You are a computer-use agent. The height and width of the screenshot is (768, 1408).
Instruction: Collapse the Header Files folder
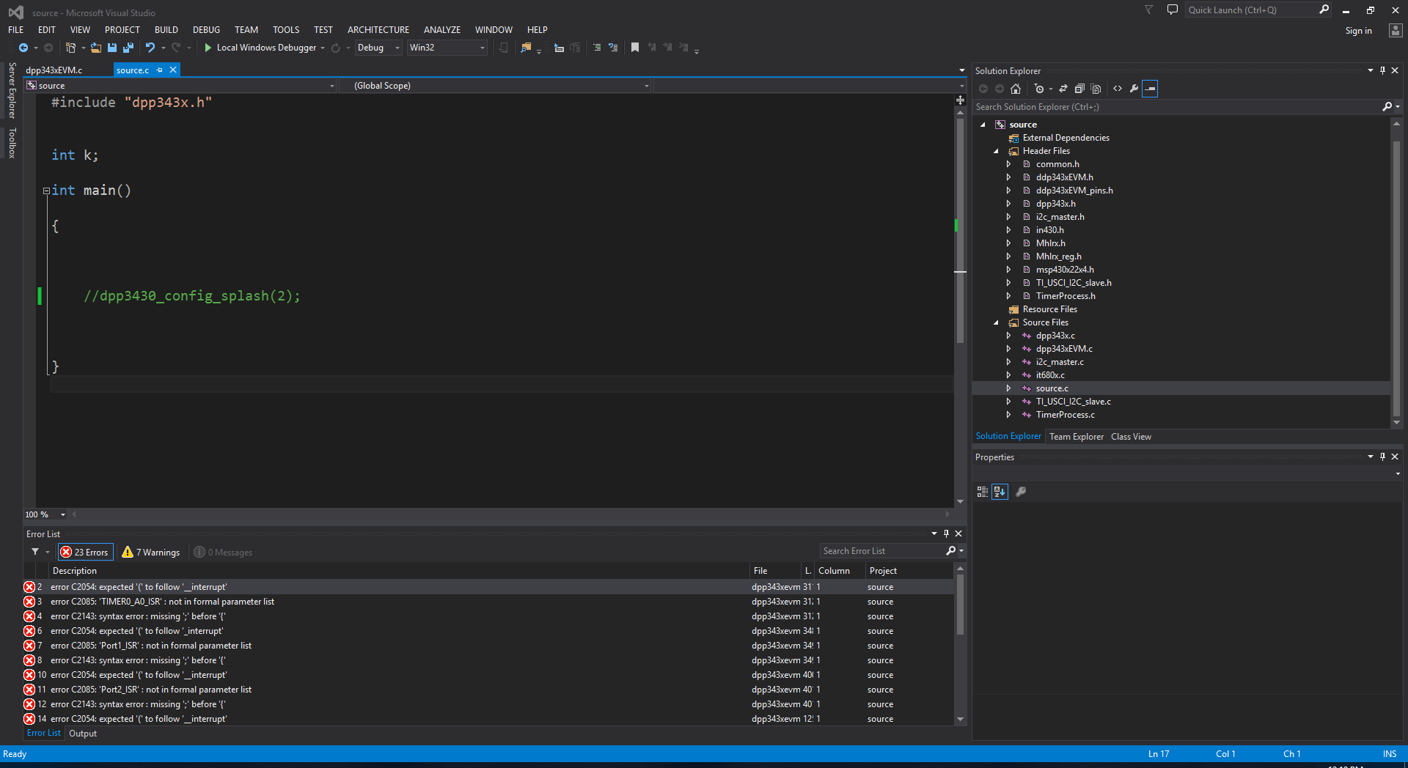point(996,151)
